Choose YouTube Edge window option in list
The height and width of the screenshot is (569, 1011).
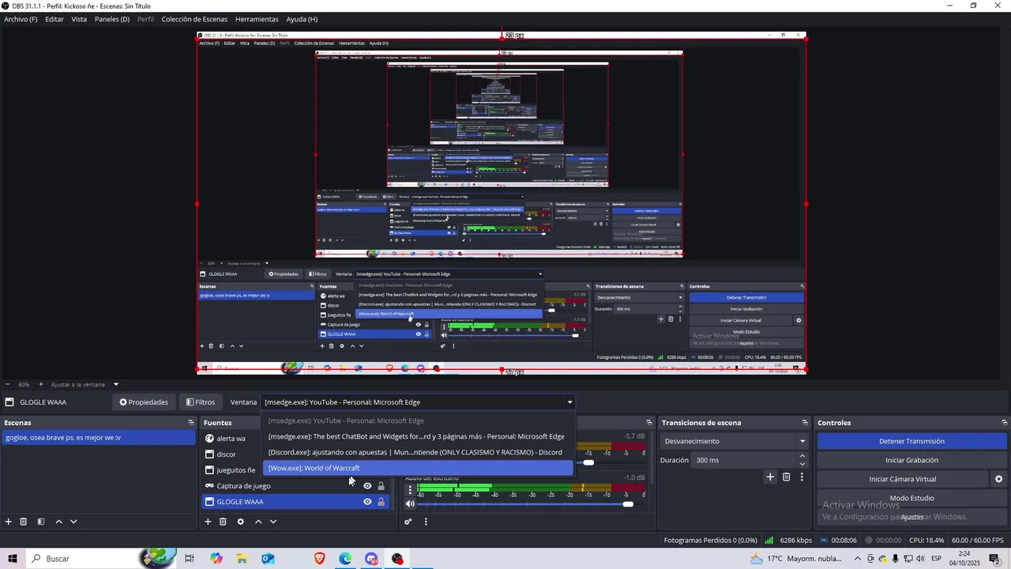[x=418, y=420]
